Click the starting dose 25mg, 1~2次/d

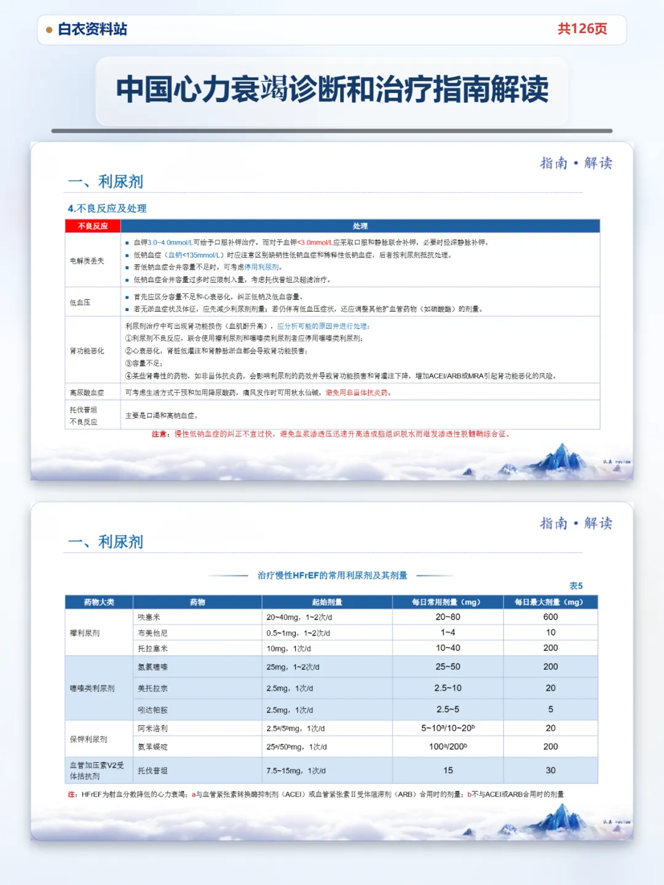point(293,667)
